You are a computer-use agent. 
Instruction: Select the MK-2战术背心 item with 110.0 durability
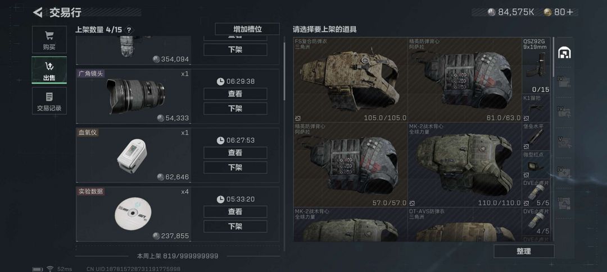click(x=465, y=165)
